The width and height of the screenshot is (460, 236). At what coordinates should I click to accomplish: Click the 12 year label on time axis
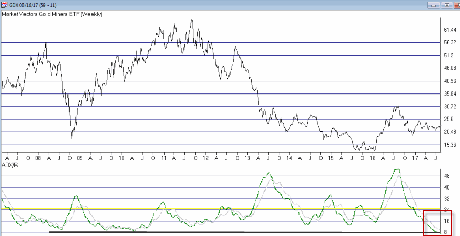(205, 158)
